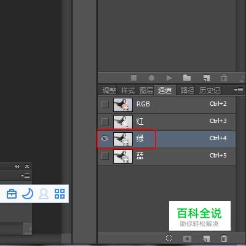The image size is (246, 246).
Task: Open the 路径 tab
Action: click(x=188, y=90)
